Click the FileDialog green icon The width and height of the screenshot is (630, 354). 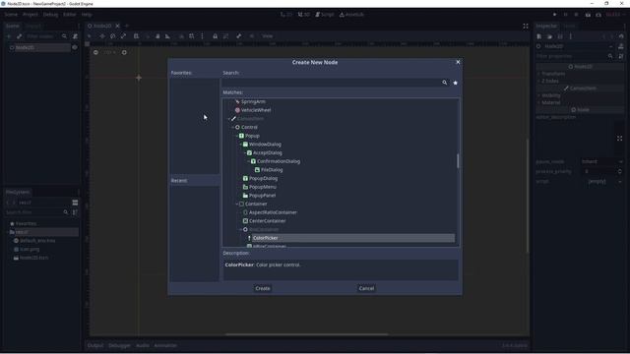[257, 170]
